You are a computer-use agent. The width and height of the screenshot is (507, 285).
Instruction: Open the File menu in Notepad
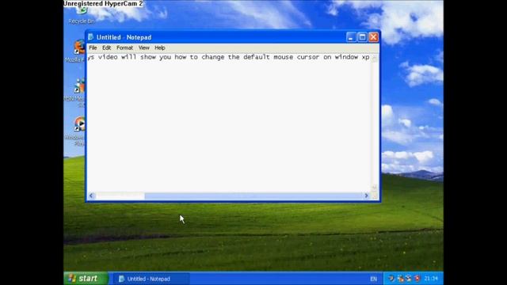tap(93, 47)
